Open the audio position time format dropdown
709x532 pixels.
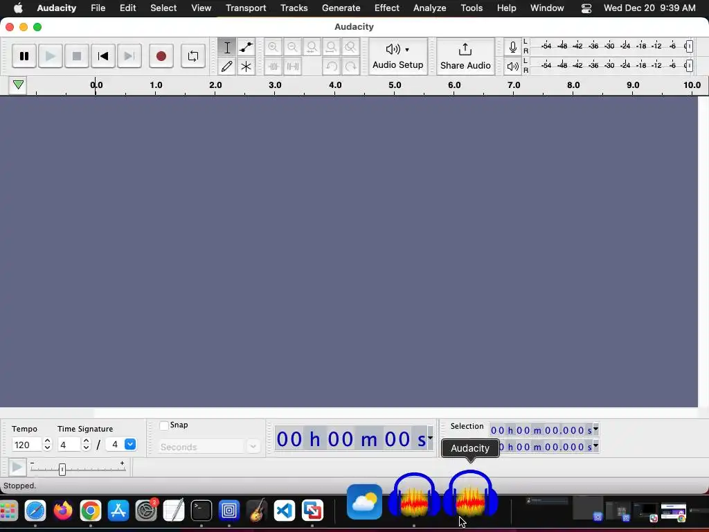[x=430, y=438]
